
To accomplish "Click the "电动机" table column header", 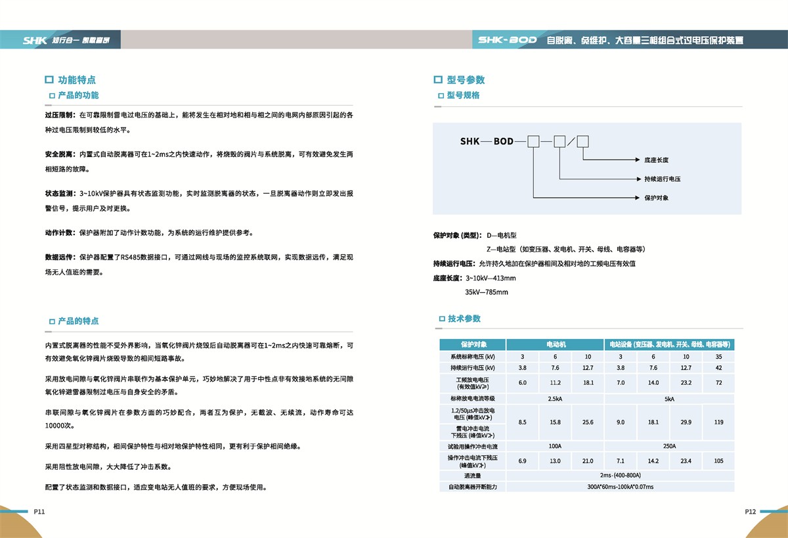I will pos(555,344).
